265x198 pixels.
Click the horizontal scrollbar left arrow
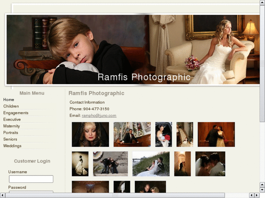[x=2, y=195]
